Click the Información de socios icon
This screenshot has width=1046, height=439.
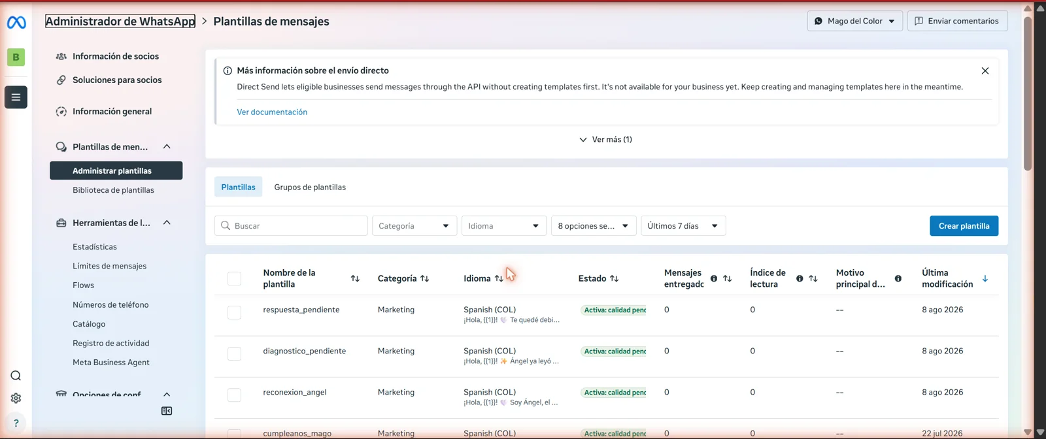(x=61, y=56)
